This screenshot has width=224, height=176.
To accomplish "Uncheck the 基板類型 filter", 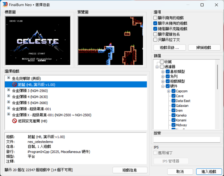I will click(168, 72).
